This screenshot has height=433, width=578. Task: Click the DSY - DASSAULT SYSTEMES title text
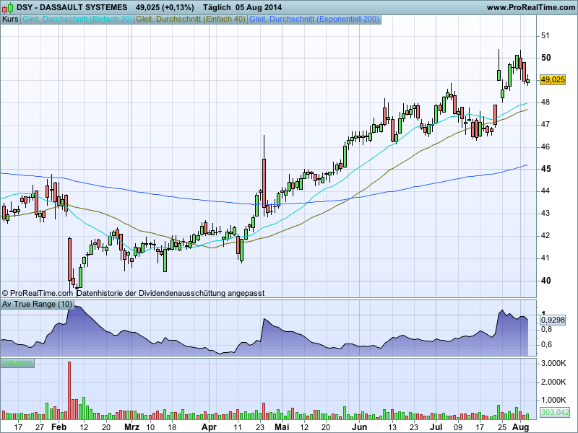click(72, 7)
